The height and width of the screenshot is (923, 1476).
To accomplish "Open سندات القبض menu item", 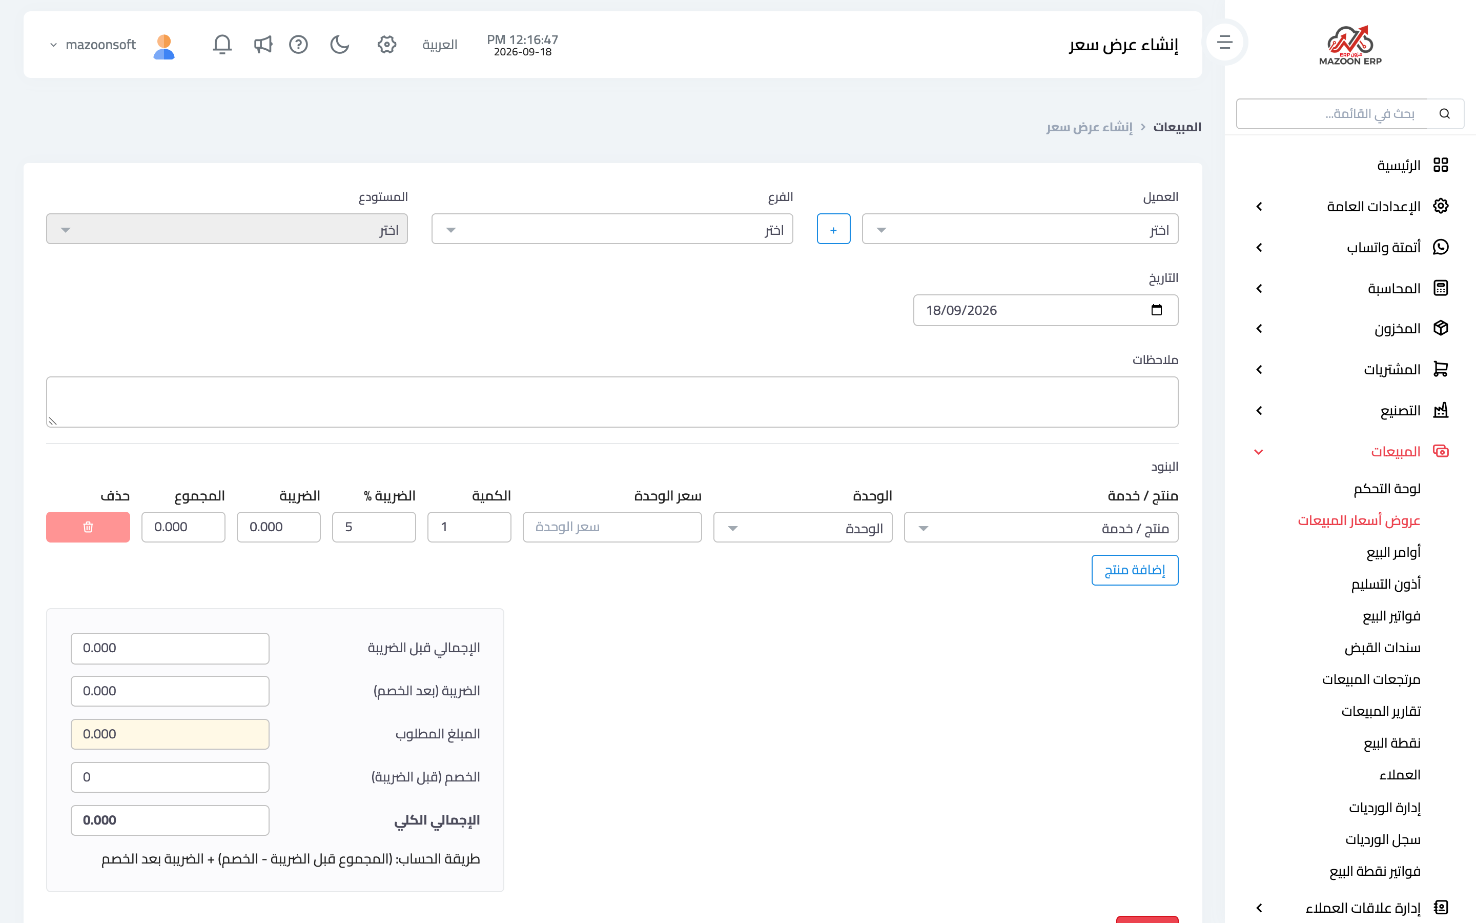I will [x=1383, y=647].
